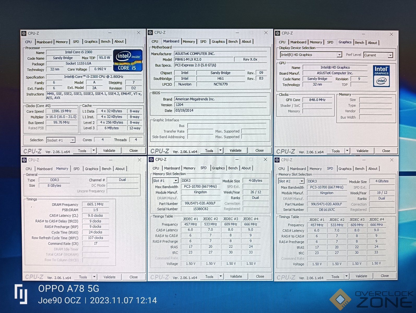Switch to Mainboard tab in the CPU window
This screenshot has height=313, width=416.
coord(44,42)
